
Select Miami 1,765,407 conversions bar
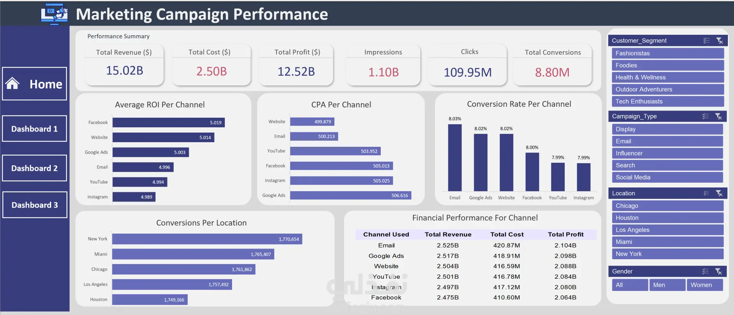193,254
